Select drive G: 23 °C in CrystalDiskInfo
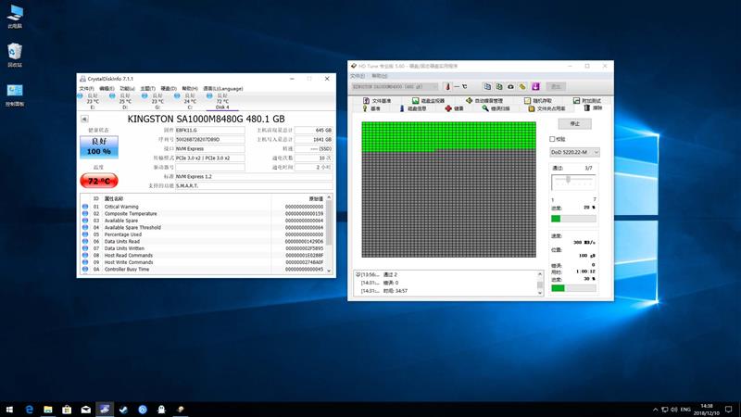Image resolution: width=741 pixels, height=417 pixels. coord(157,101)
